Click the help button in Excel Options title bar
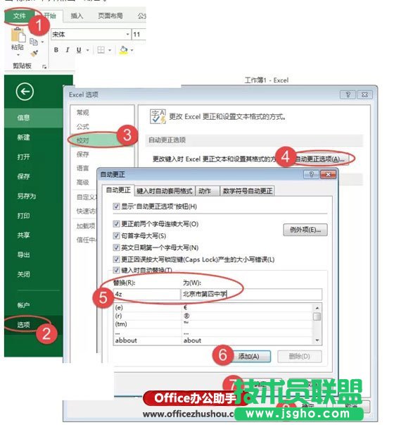Viewport: 394px width, 425px height. (348, 94)
